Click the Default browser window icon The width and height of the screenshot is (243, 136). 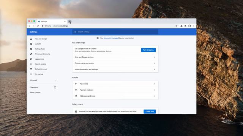point(31,69)
